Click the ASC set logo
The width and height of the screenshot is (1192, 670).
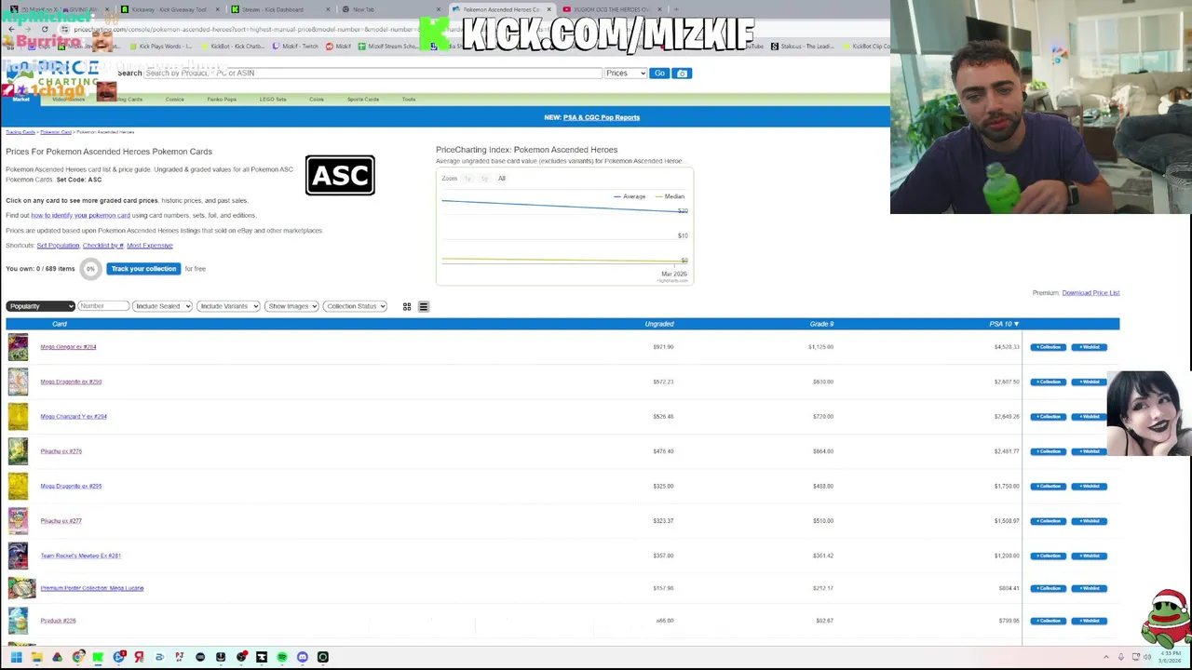[x=340, y=175]
